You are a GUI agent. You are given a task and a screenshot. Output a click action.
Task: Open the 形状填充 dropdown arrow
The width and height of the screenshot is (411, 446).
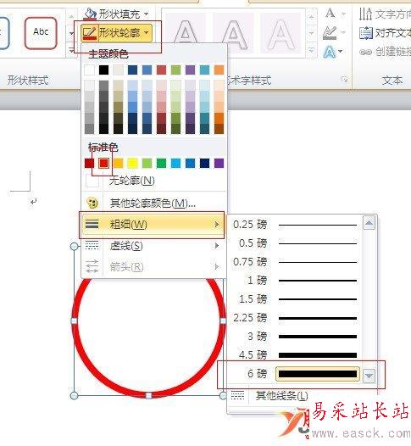pyautogui.click(x=147, y=14)
